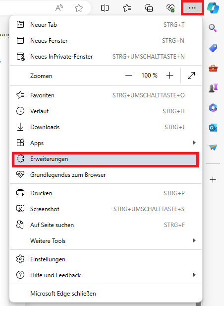Decrease zoom with the minus button

(129, 76)
